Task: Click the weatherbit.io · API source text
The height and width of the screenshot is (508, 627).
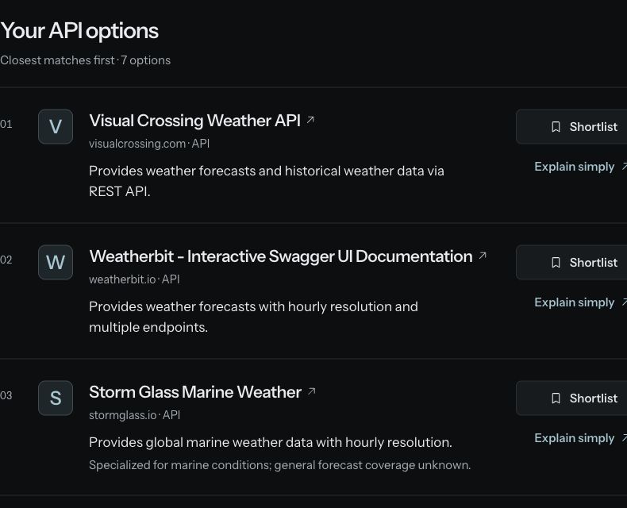Action: pyautogui.click(x=134, y=279)
